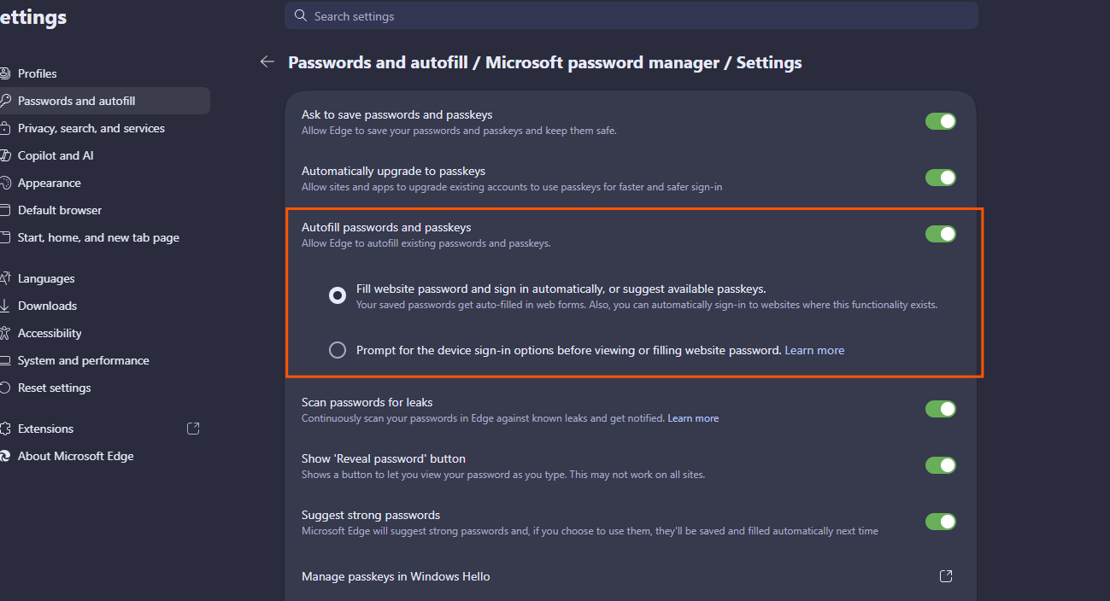Click the back arrow beside Passwords and autofill
The width and height of the screenshot is (1110, 601).
coord(267,61)
